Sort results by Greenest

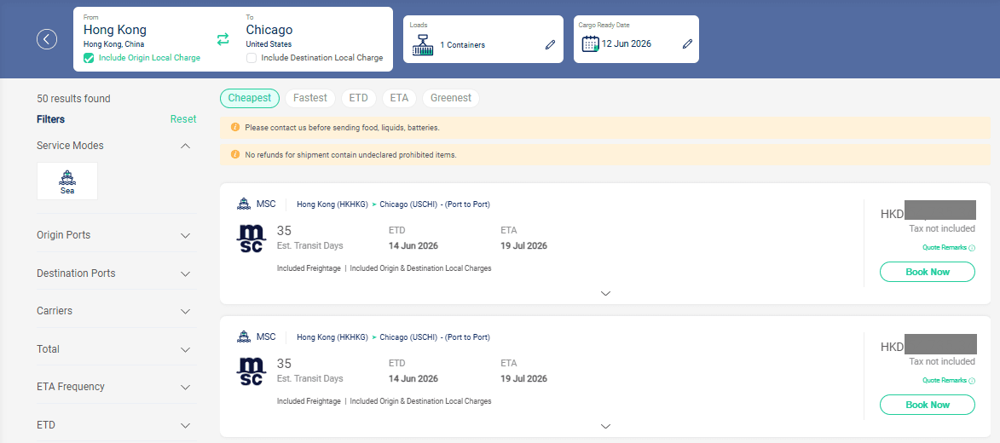point(451,98)
